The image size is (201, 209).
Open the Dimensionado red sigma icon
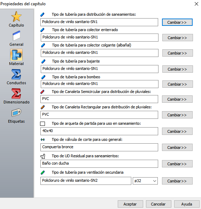[x=16, y=93]
